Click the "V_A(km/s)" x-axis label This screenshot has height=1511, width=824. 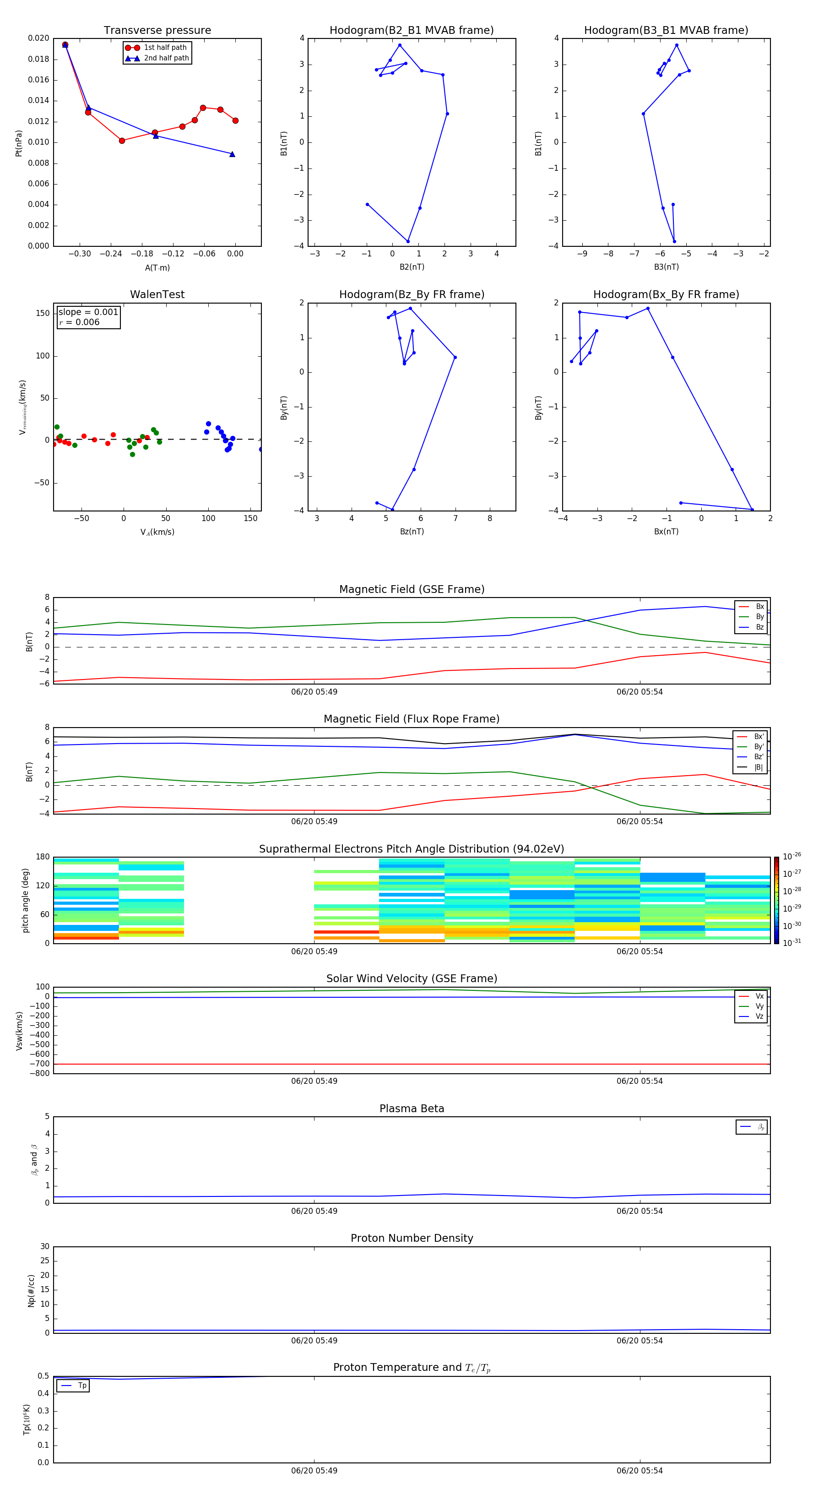click(157, 533)
